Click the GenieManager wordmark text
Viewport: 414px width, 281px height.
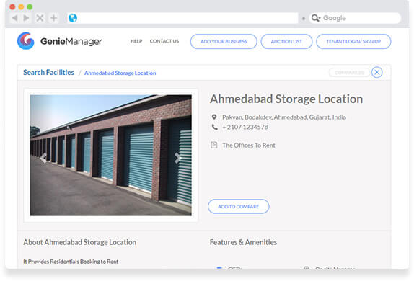(71, 41)
